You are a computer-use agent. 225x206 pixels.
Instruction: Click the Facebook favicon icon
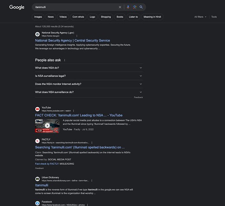coord(37,203)
